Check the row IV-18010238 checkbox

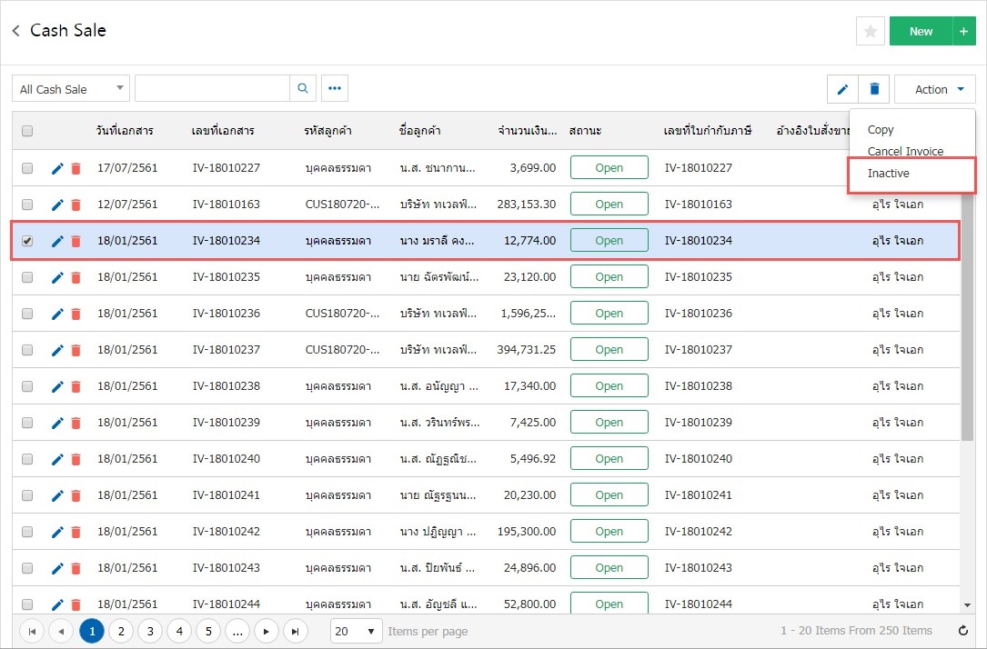click(27, 386)
